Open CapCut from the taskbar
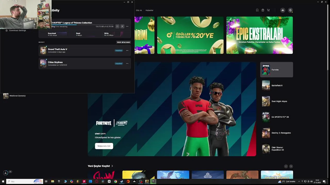This screenshot has height=185, width=330. 109,181
